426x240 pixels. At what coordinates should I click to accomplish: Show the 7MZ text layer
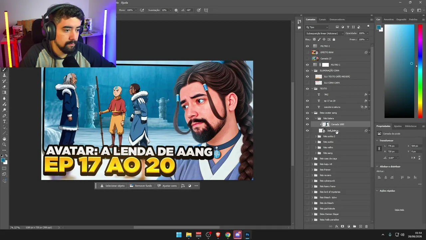click(x=307, y=95)
